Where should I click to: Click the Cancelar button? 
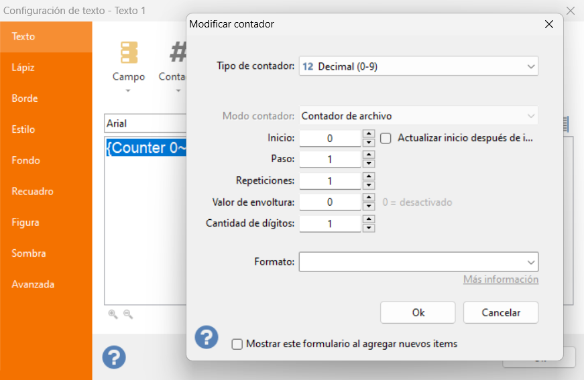[x=501, y=312]
